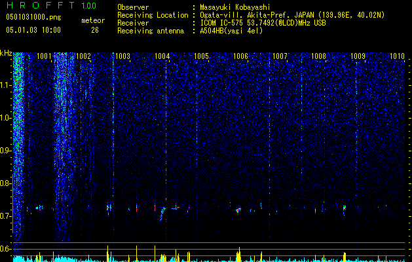The image size is (412, 262).
Task: Click the 1003 time marker
Action: [122, 56]
